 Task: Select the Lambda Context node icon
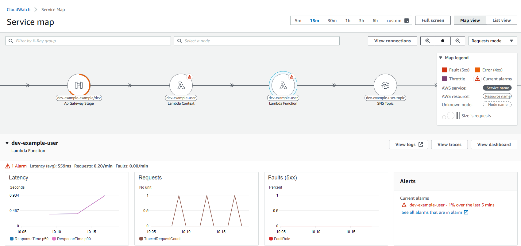pos(181,85)
